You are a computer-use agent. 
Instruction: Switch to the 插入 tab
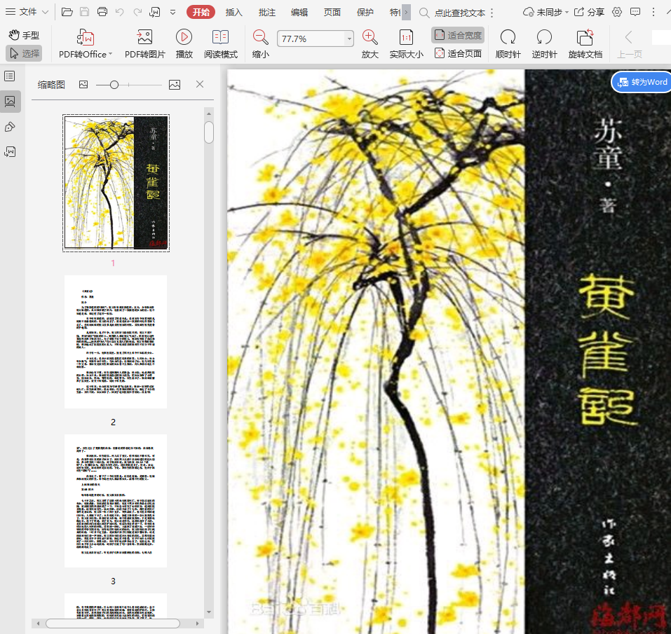tap(233, 13)
